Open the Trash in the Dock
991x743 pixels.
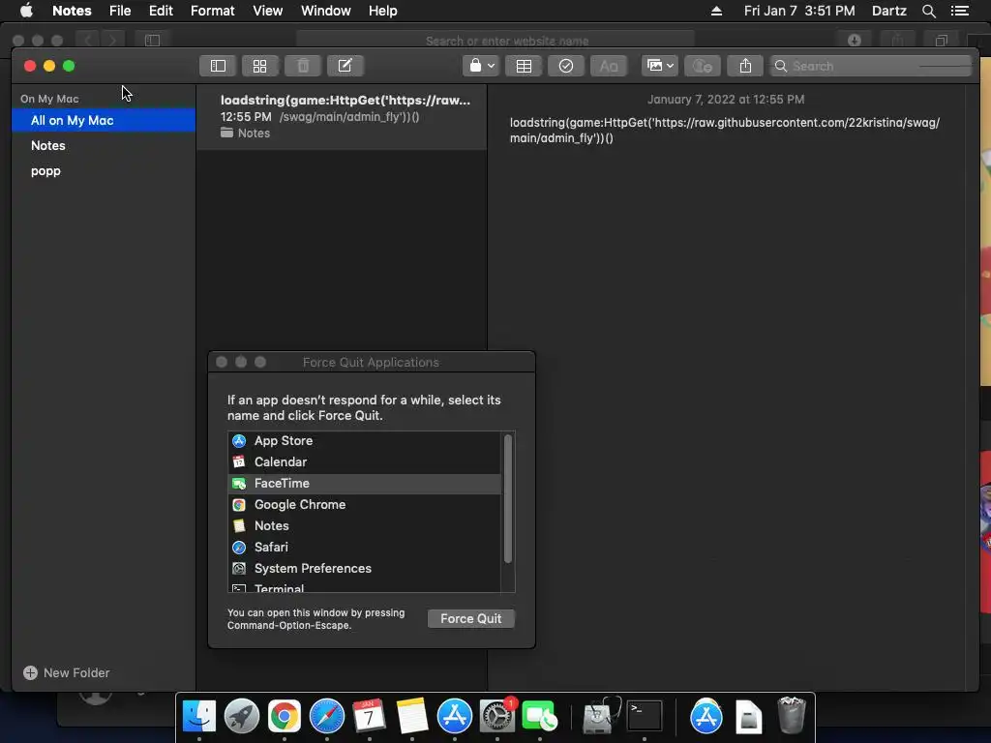792,715
